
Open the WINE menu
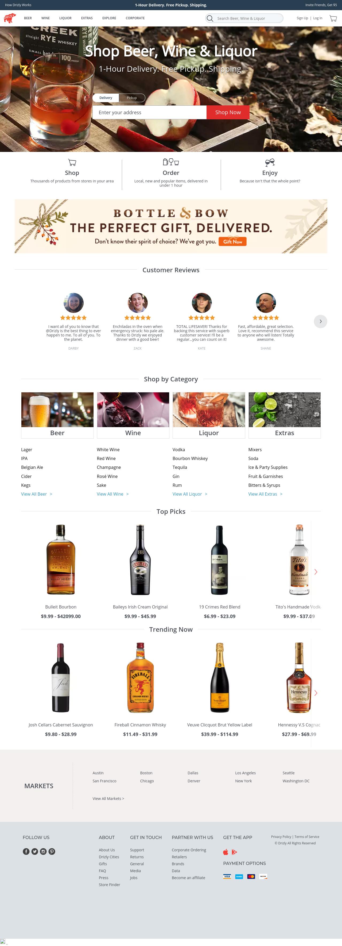pos(45,18)
